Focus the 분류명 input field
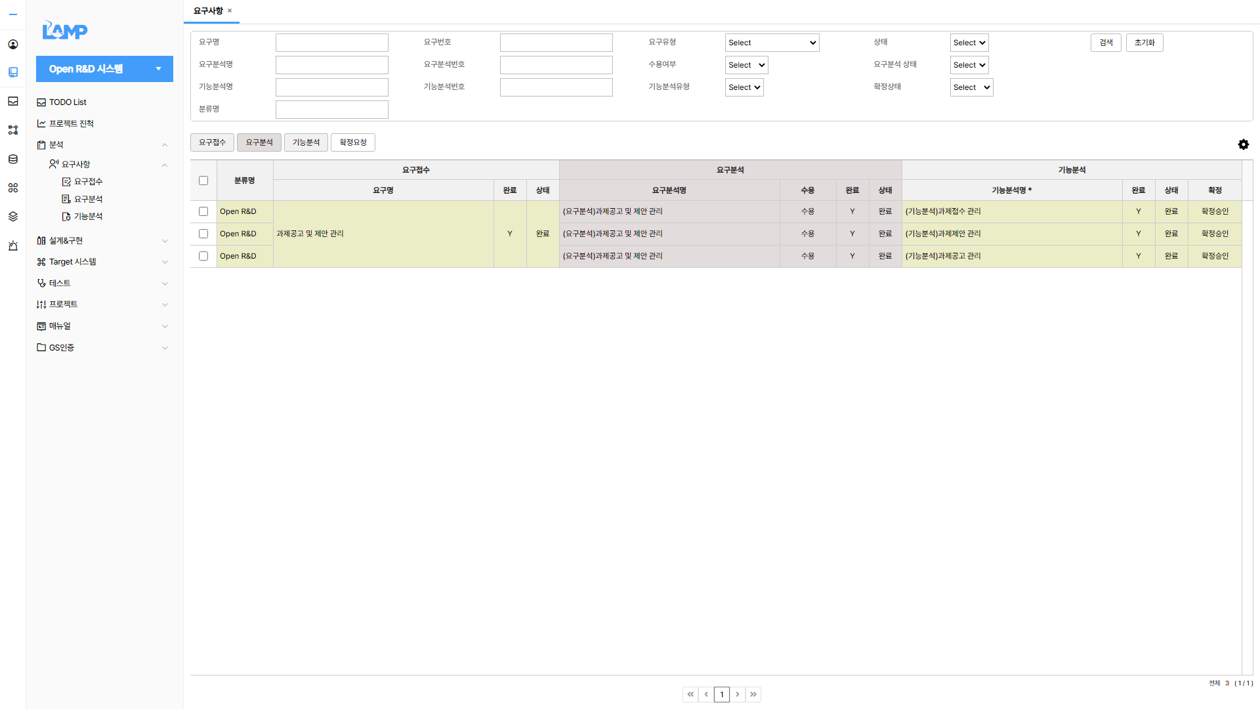Screen dimensions: 1260x709 click(x=332, y=110)
